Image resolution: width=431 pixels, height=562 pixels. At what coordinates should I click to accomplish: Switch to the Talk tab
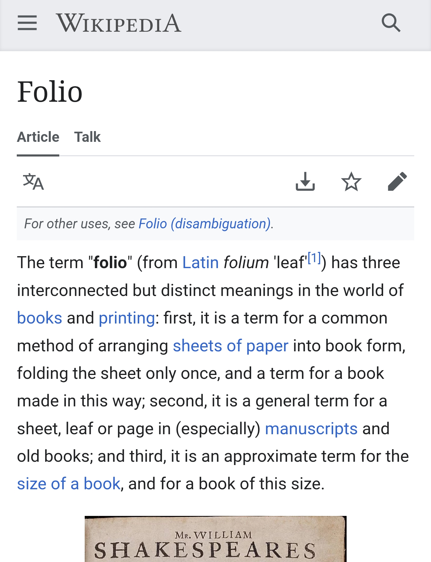coord(87,137)
